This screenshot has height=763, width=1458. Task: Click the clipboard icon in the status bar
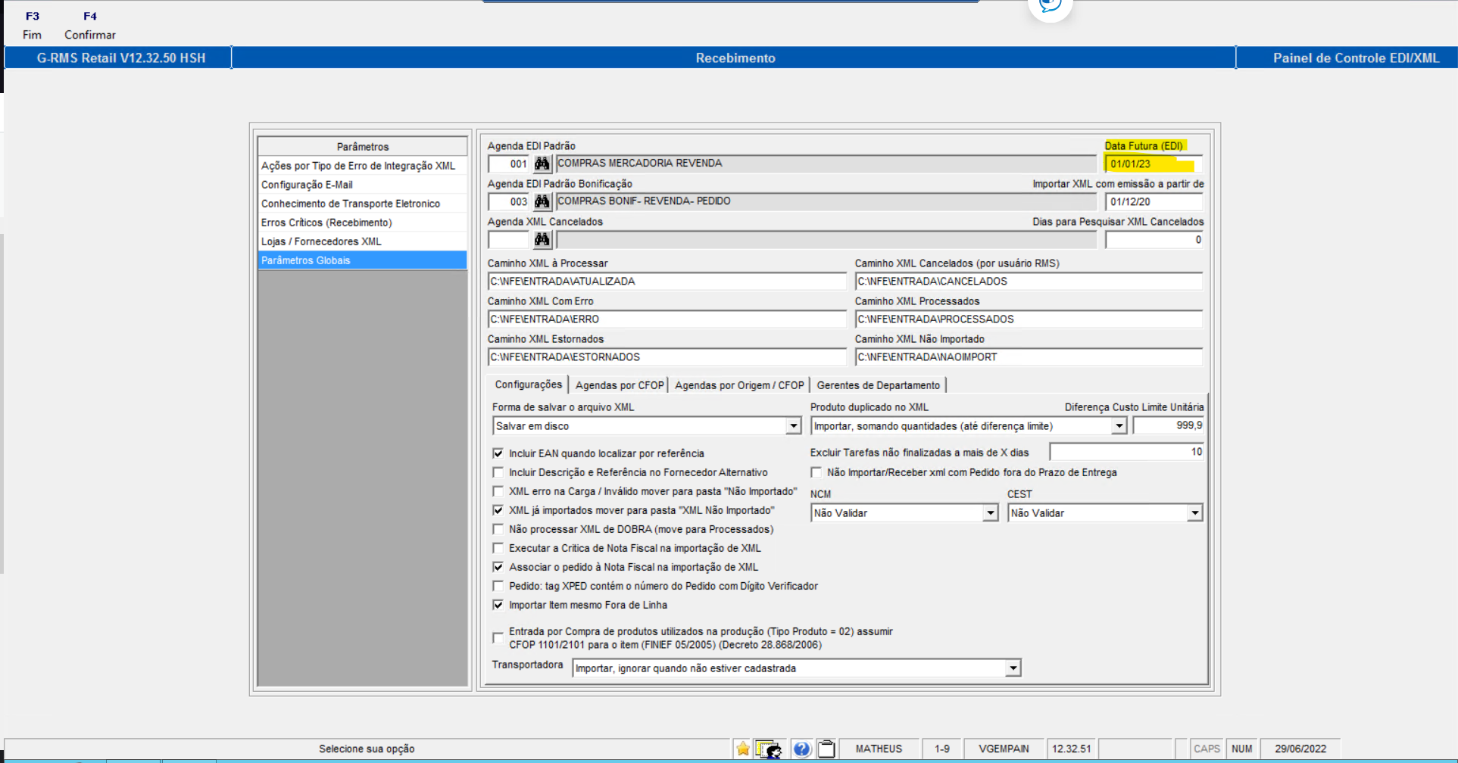826,749
